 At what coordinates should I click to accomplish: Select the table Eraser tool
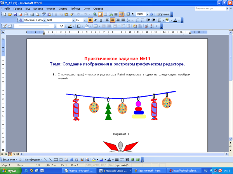[10, 26]
